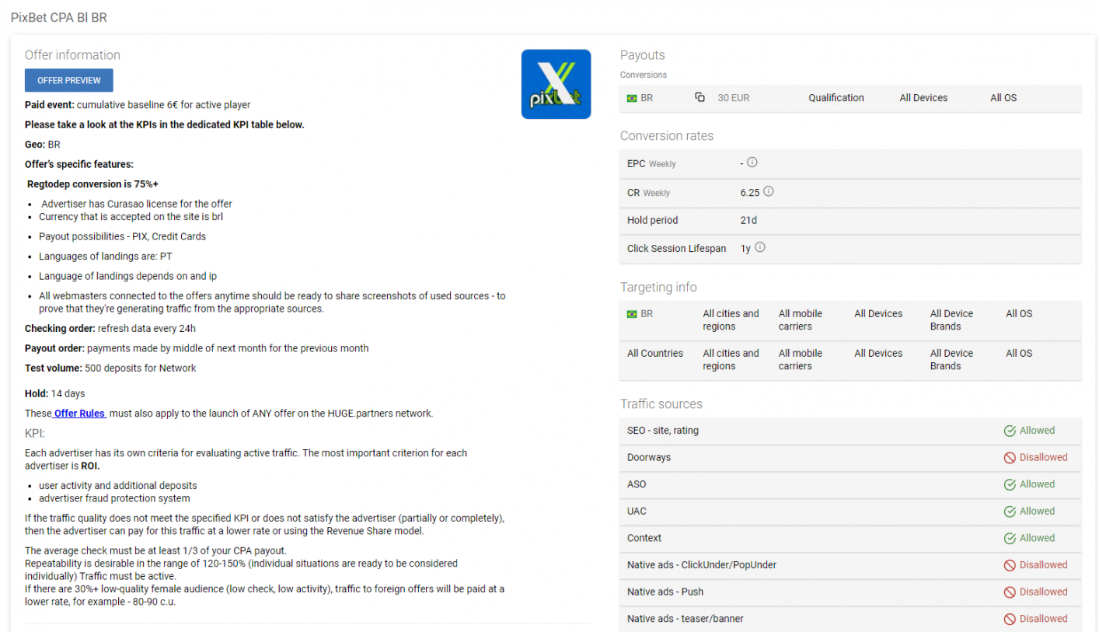The image size is (1099, 632).
Task: Click 'Test volume: 500 deposits for Network'
Action: coord(110,368)
